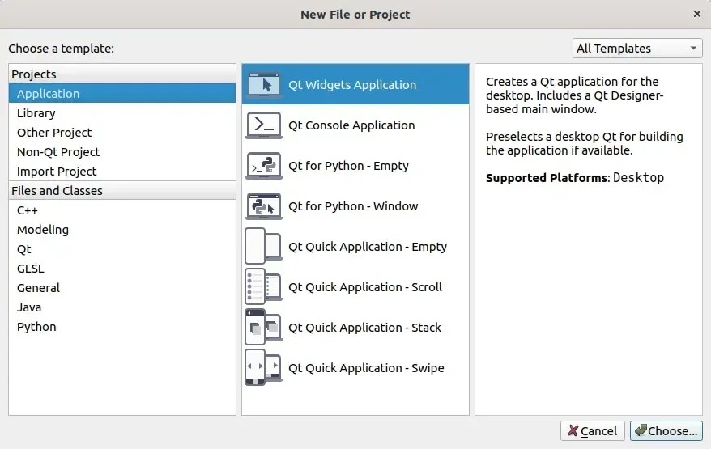Select the Qt Quick Application - Stack icon
This screenshot has height=449, width=711.
264,327
